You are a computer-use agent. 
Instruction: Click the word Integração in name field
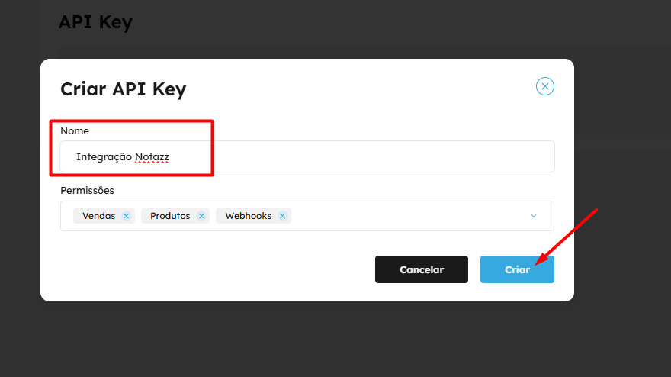point(104,157)
